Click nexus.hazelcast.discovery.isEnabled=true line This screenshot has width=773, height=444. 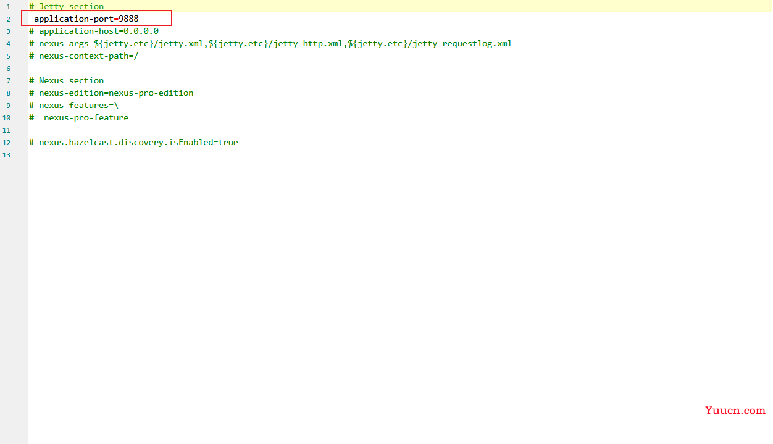[133, 143]
